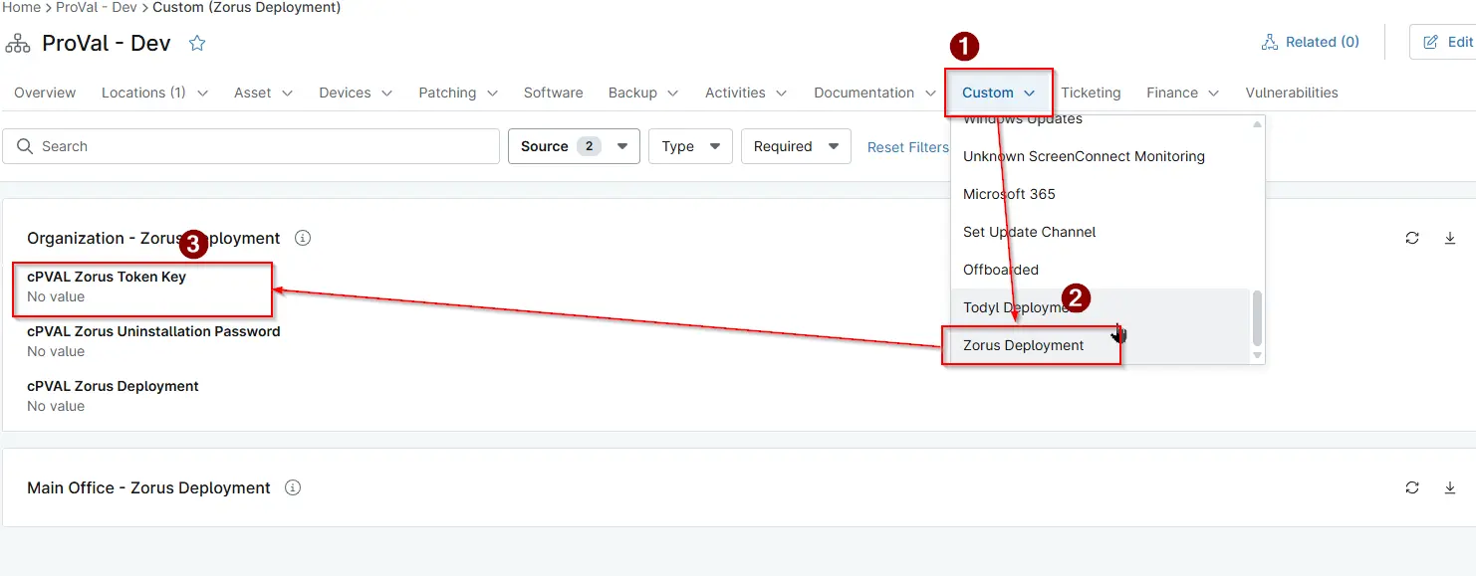Switch to the Ticketing tab

click(1091, 93)
